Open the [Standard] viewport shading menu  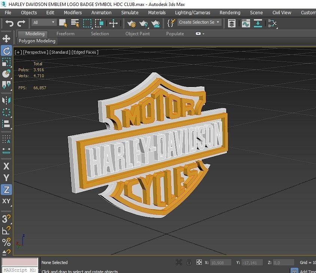pos(60,52)
